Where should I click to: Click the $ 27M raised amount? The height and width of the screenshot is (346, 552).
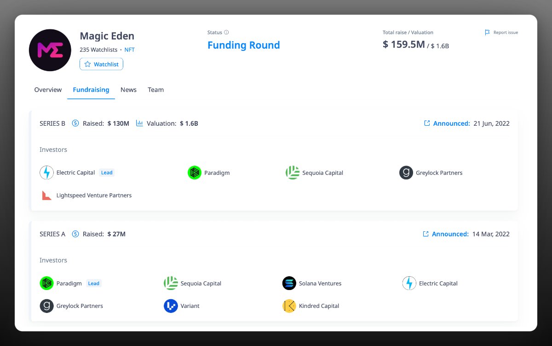[x=116, y=234]
